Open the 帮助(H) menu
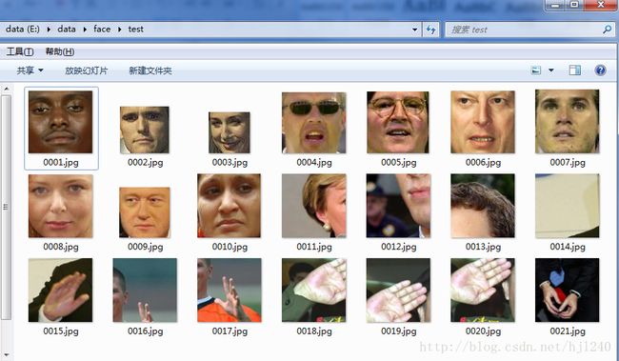Image resolution: width=619 pixels, height=361 pixels. click(x=60, y=51)
